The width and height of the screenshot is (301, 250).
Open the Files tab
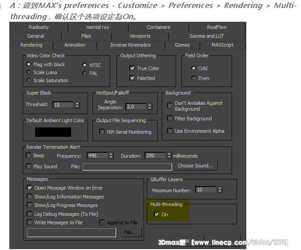86,36
